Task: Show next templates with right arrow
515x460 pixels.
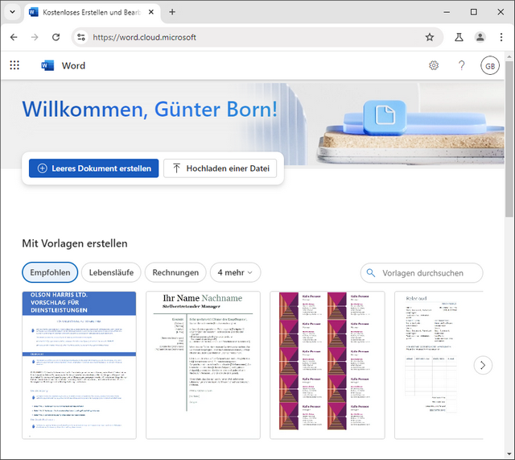Action: click(483, 365)
